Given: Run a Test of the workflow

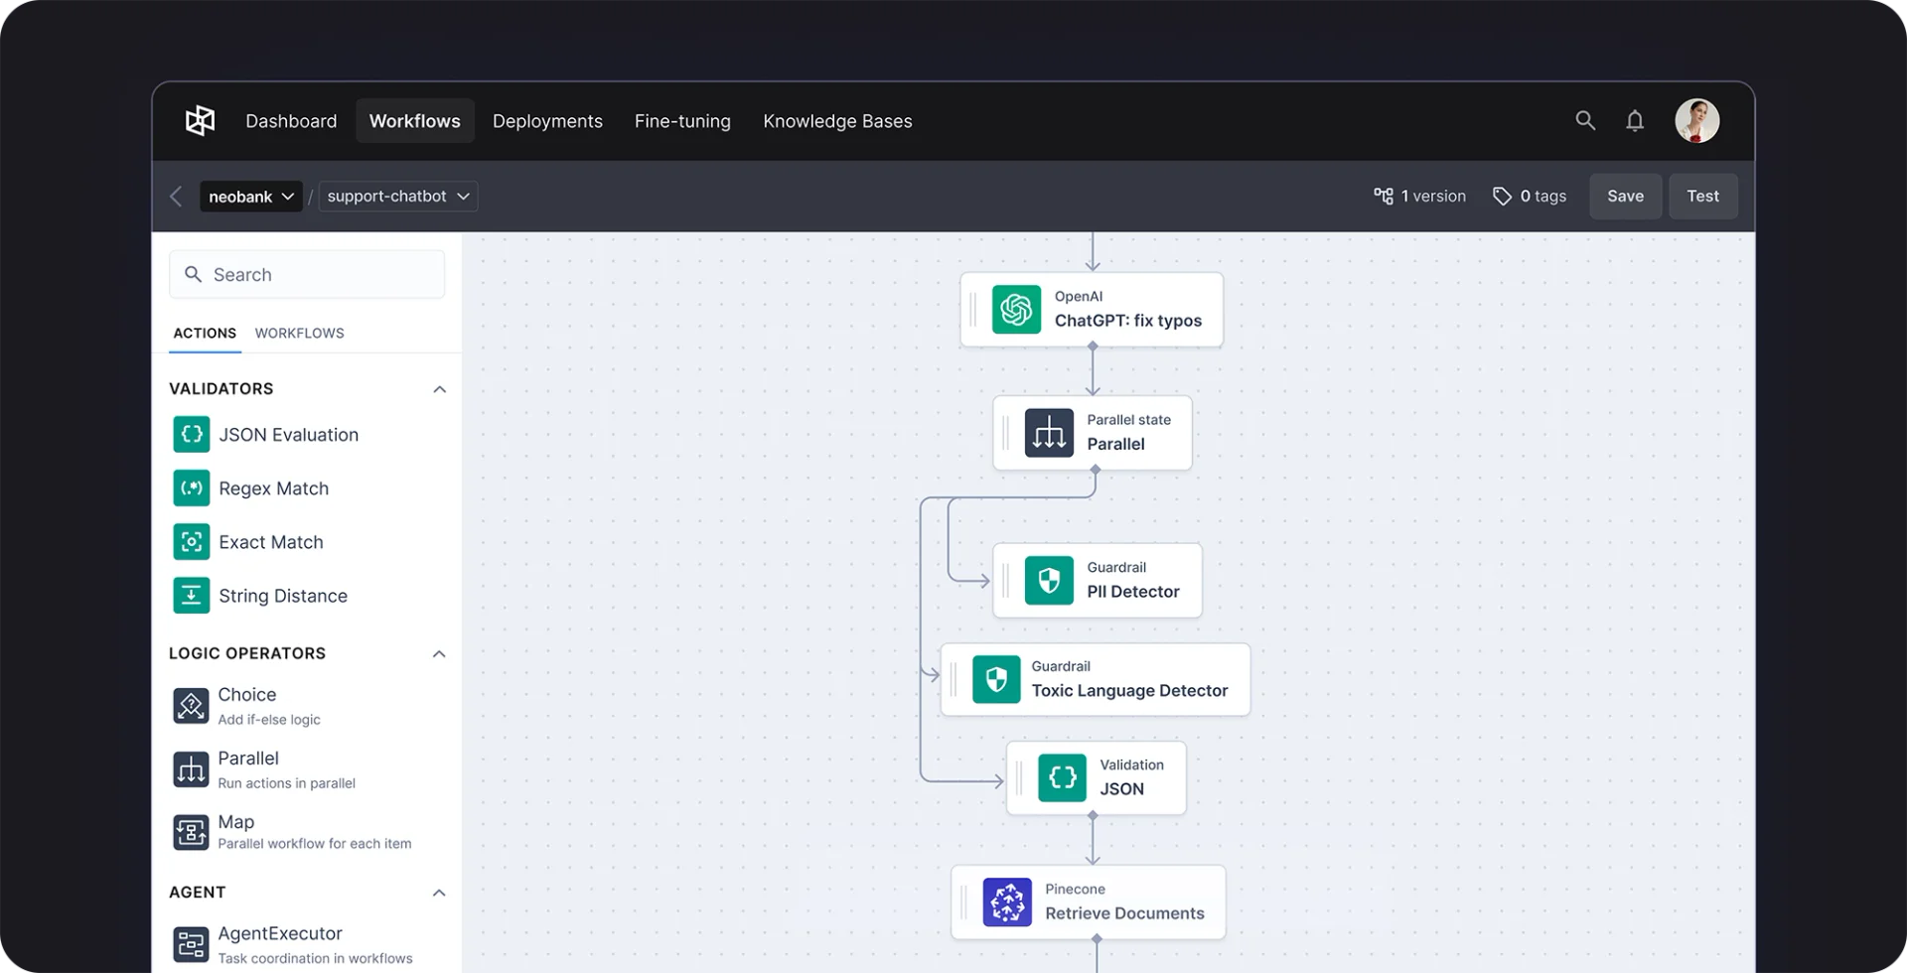Looking at the screenshot, I should [1702, 196].
